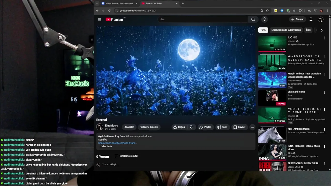This screenshot has height=186, width=331.
Task: Open Sıralama ölçütü sort menu
Action: coord(126,156)
